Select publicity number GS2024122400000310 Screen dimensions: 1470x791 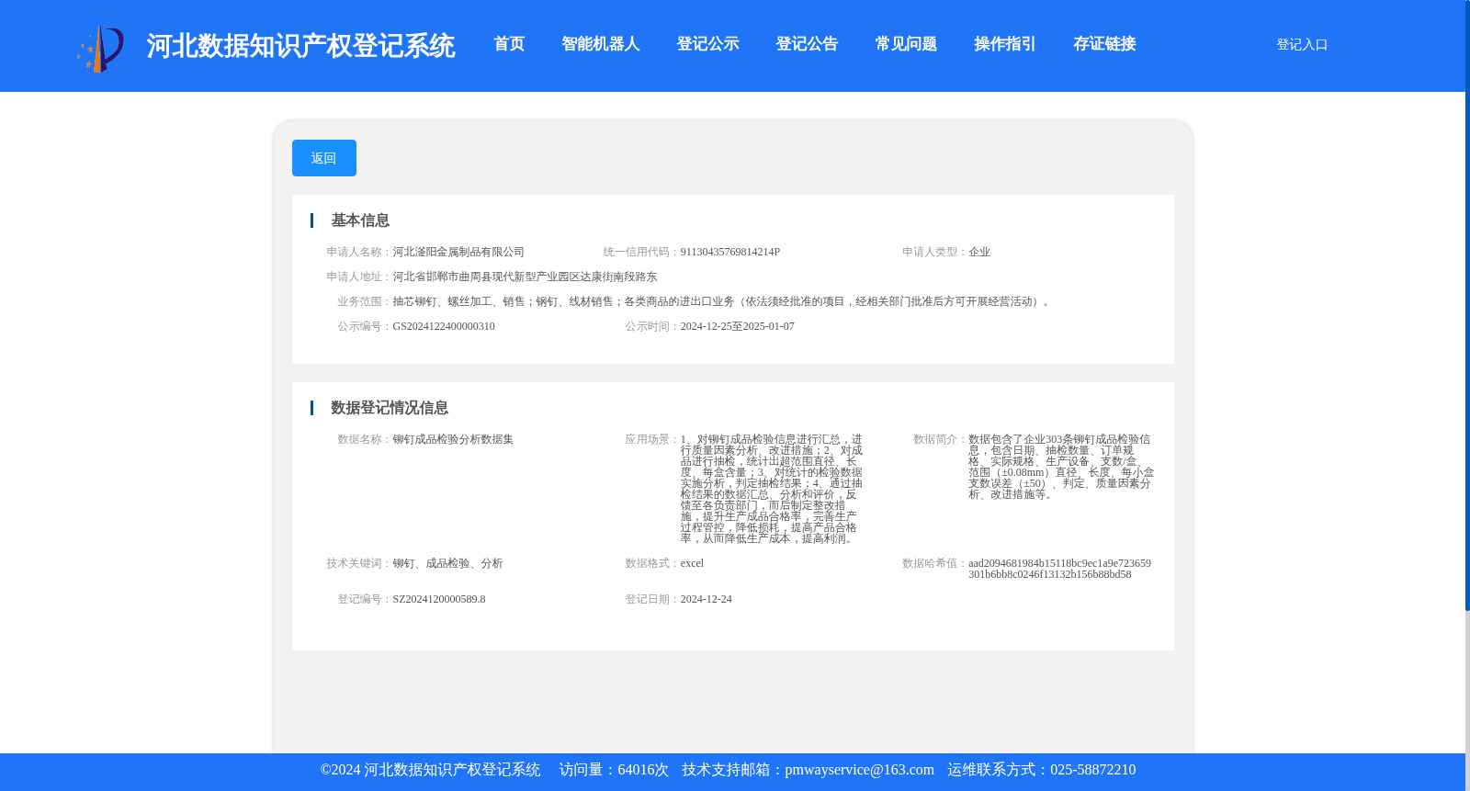[444, 326]
